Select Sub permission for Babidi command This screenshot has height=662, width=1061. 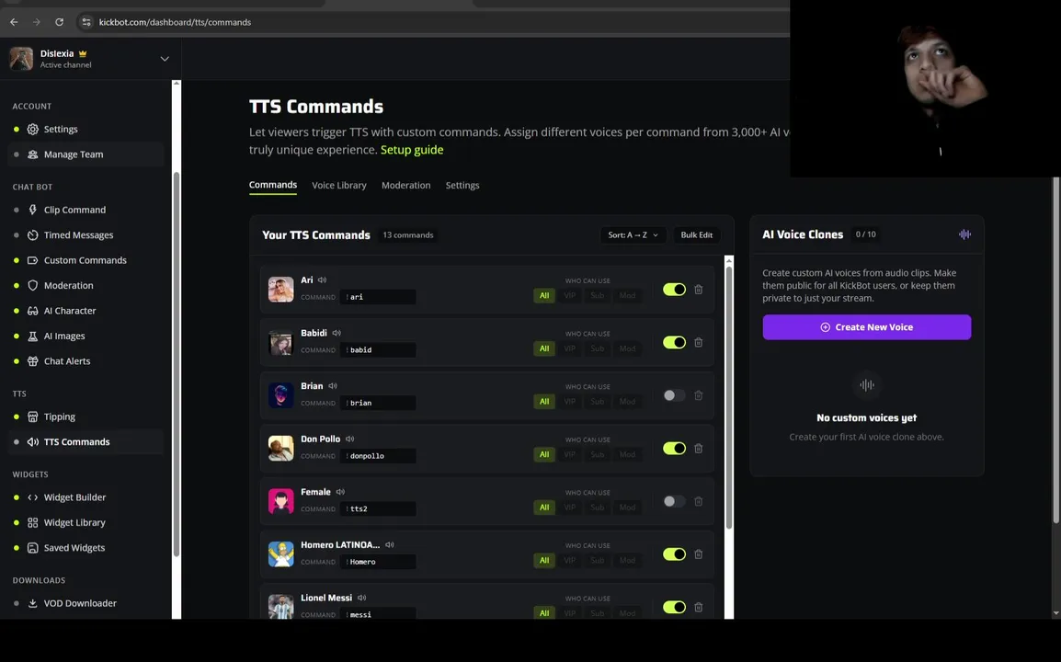click(x=597, y=348)
